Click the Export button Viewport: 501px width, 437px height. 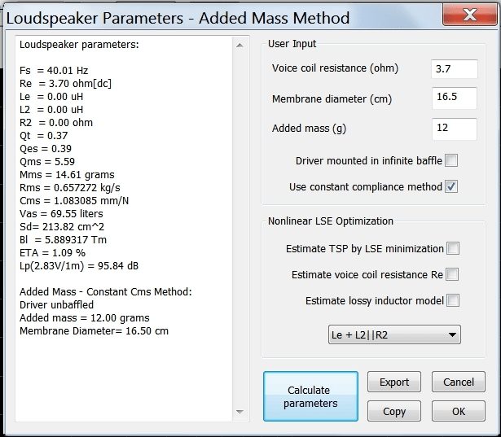click(x=394, y=382)
